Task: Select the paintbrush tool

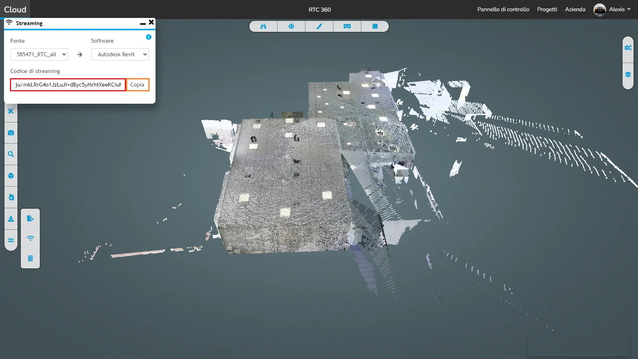Action: (x=319, y=26)
